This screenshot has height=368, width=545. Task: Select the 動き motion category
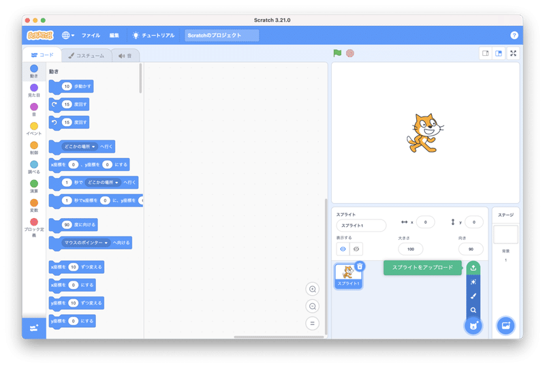[34, 71]
